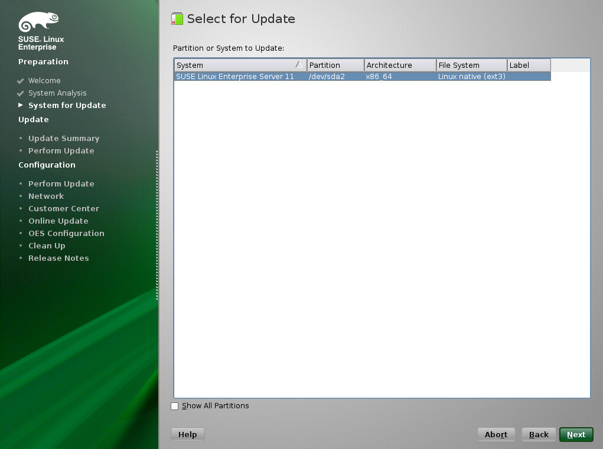The image size is (603, 449).
Task: Sort by Partition column header
Action: (x=335, y=65)
